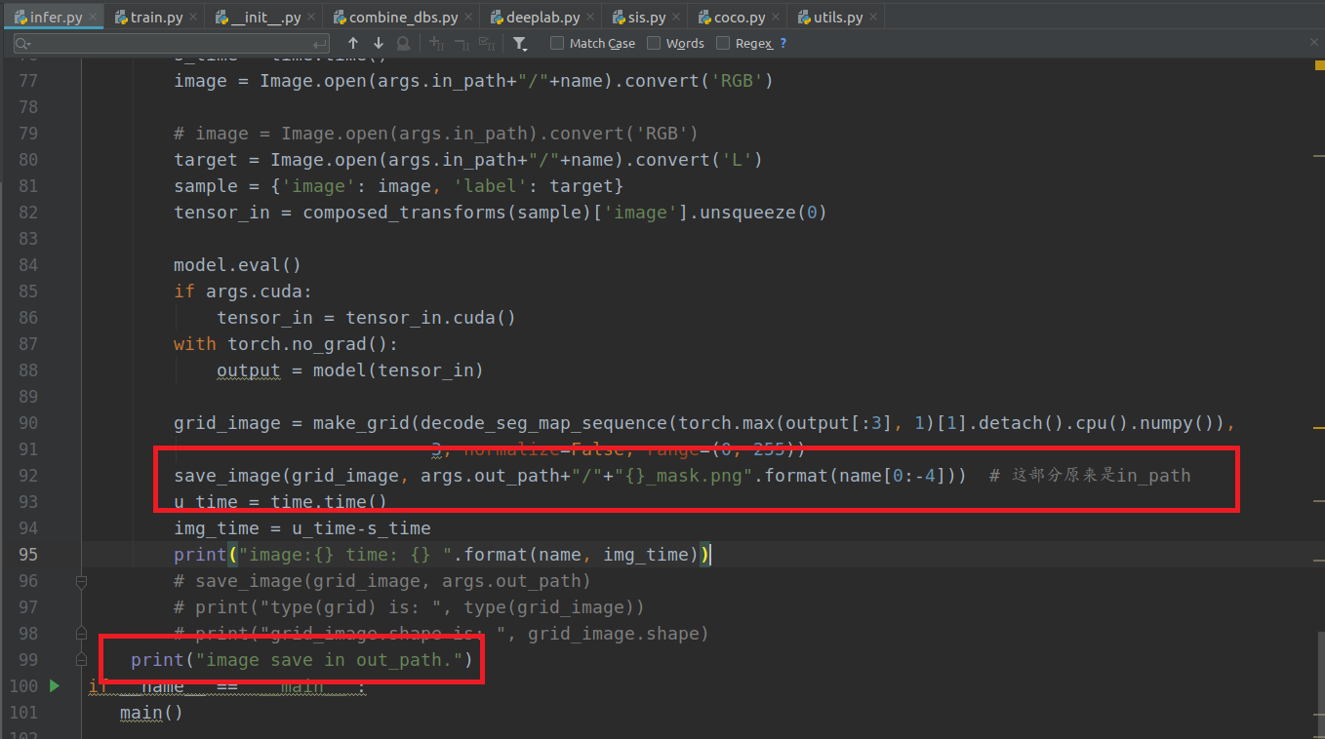
Task: Open find usages window icon
Action: pyautogui.click(x=404, y=44)
